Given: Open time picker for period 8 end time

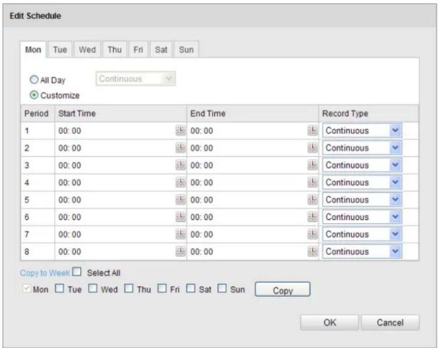Looking at the screenshot, I should pyautogui.click(x=312, y=251).
